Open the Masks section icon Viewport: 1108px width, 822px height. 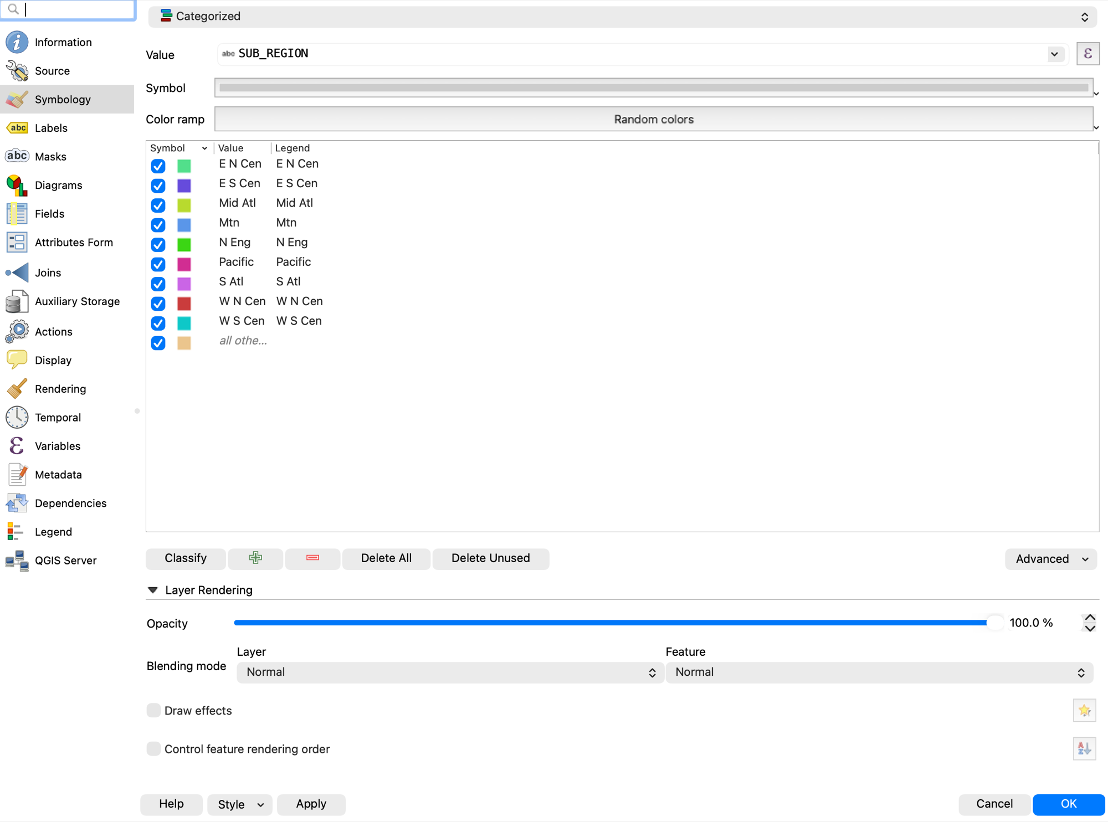[17, 156]
